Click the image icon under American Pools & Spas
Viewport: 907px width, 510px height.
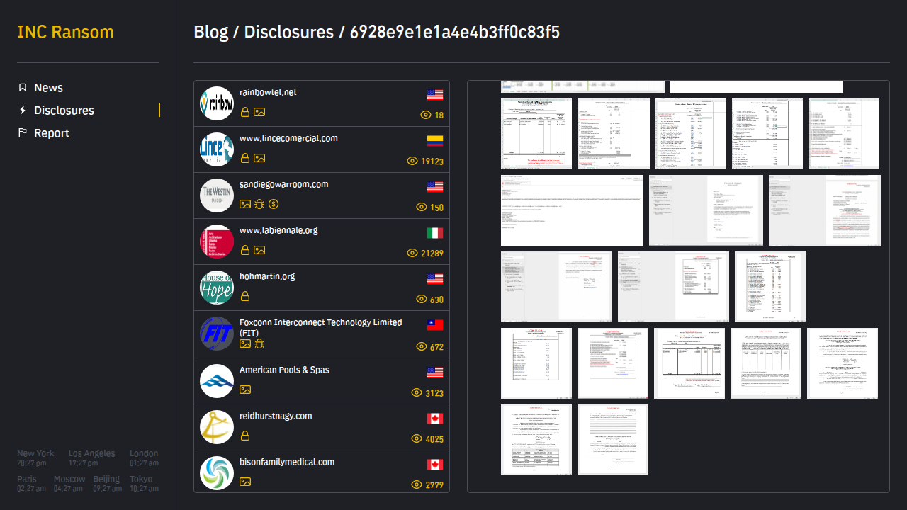click(x=244, y=390)
